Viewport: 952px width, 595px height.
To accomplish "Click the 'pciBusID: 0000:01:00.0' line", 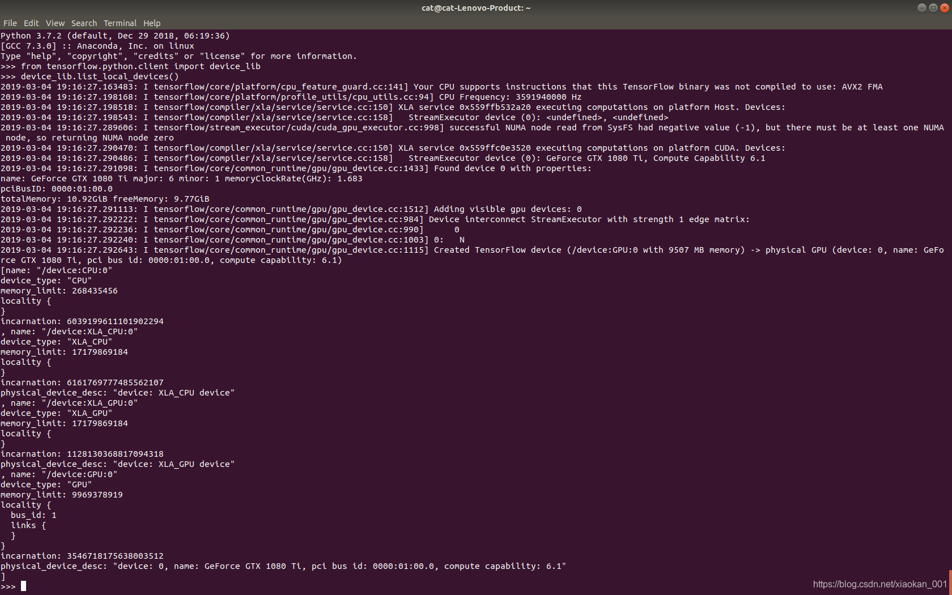I will (57, 189).
